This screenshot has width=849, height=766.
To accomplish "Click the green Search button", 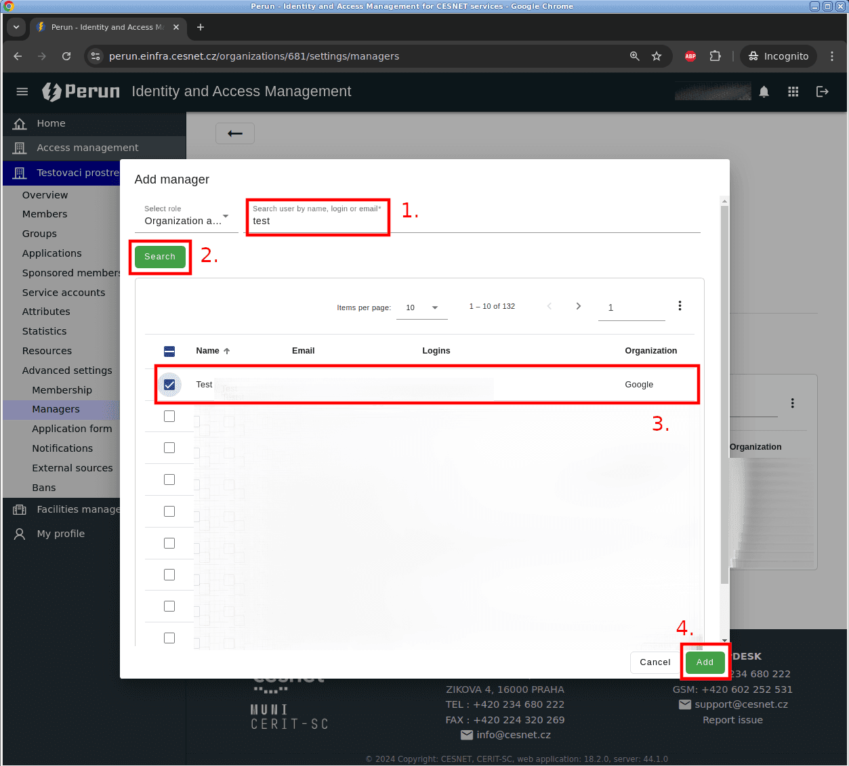I will click(x=160, y=257).
